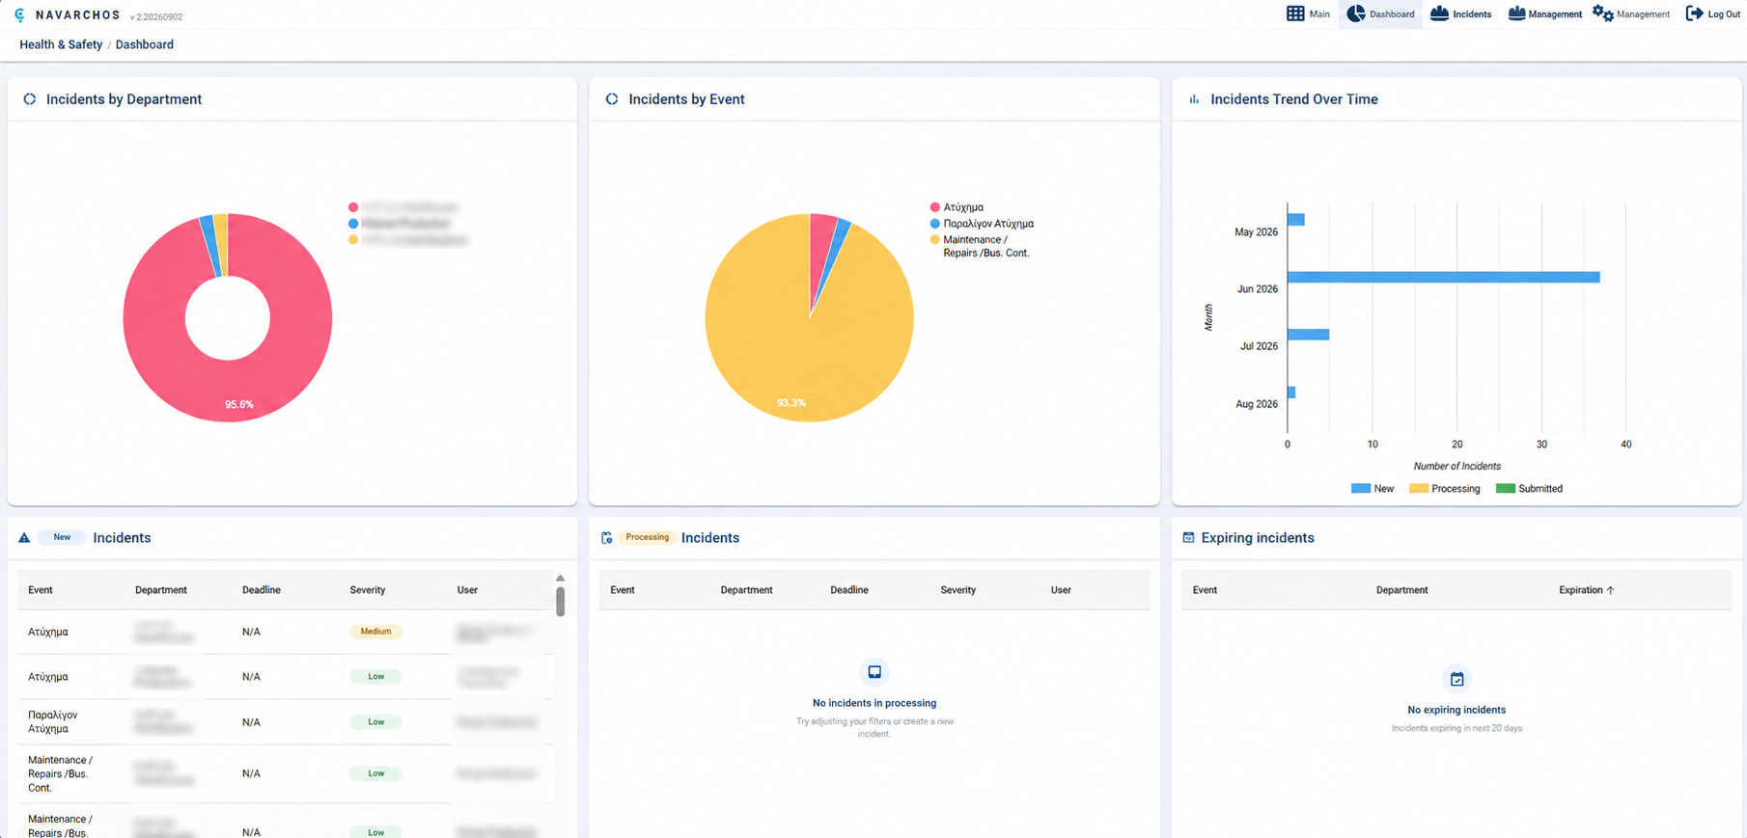Click the inbox icon above No incidents in processing
The image size is (1747, 838).
coord(874,672)
